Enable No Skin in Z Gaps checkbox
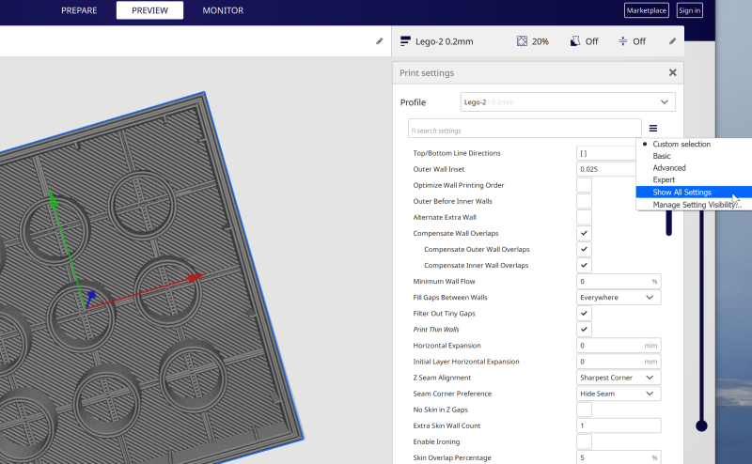Screen dimensions: 752x464 pos(584,410)
